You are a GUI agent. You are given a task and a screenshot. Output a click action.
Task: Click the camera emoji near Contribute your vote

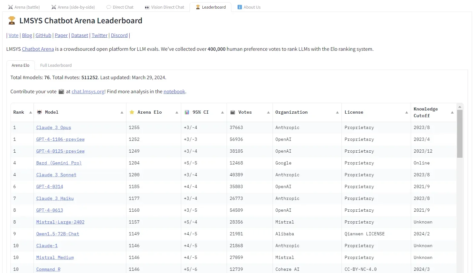pyautogui.click(x=61, y=91)
